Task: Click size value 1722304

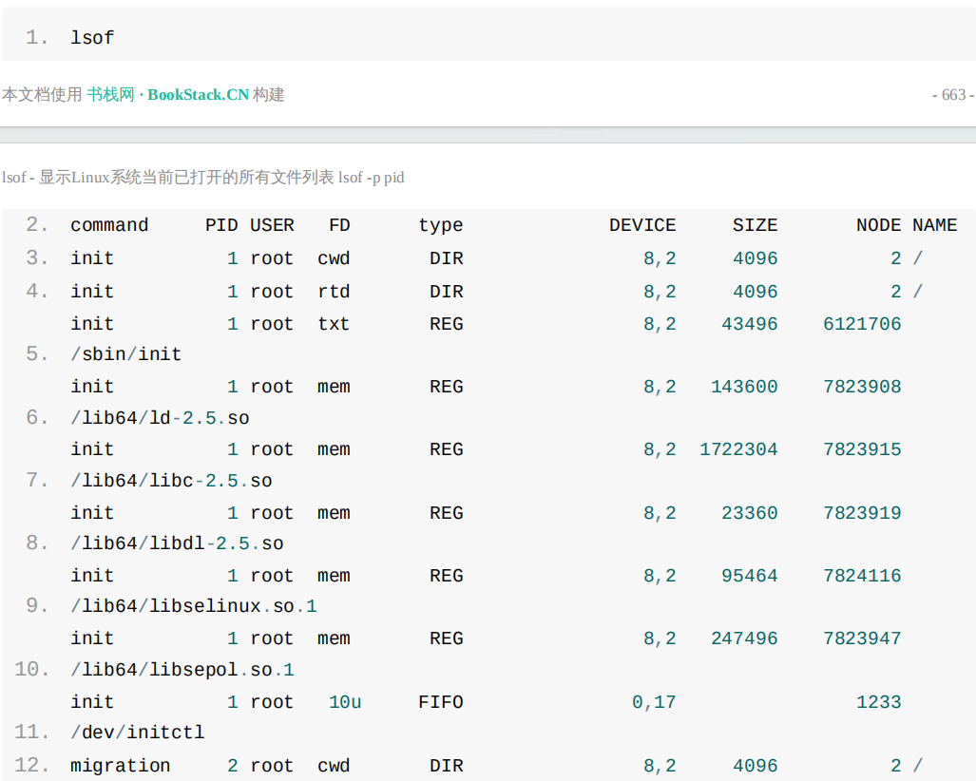Action: click(x=738, y=449)
